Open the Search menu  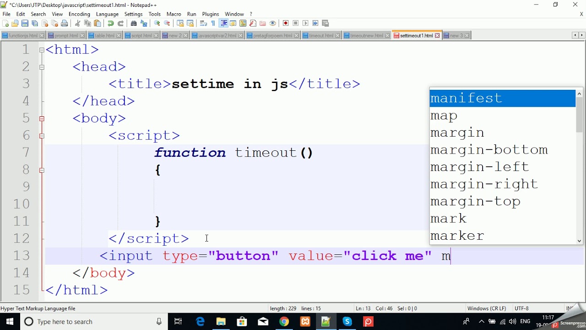click(38, 14)
